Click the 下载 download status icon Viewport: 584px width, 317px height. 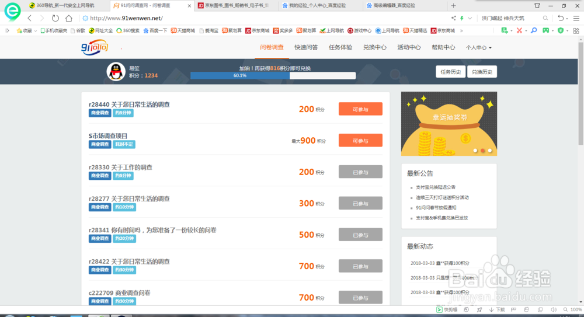pyautogui.click(x=497, y=309)
